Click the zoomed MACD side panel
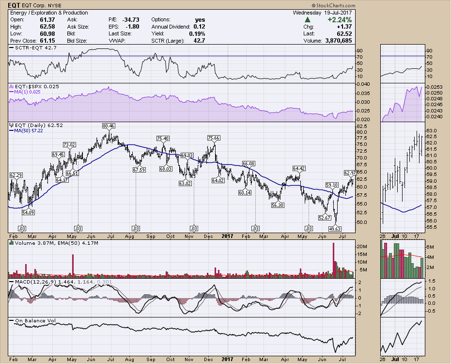Image resolution: width=451 pixels, height=364 pixels. coord(403,298)
